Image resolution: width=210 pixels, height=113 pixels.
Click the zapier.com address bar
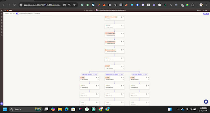point(42,5)
